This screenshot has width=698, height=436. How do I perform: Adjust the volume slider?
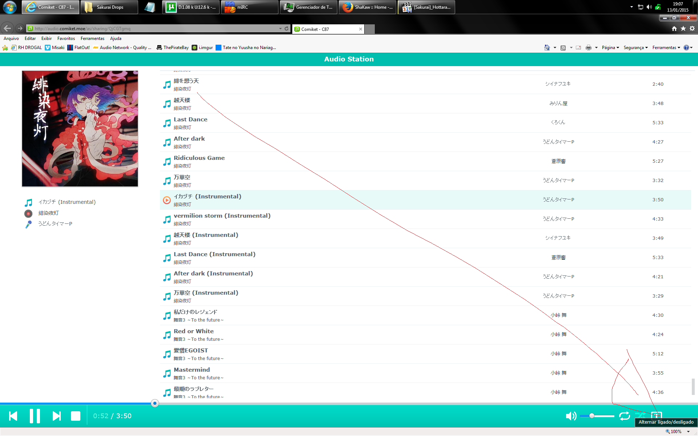[597, 416]
